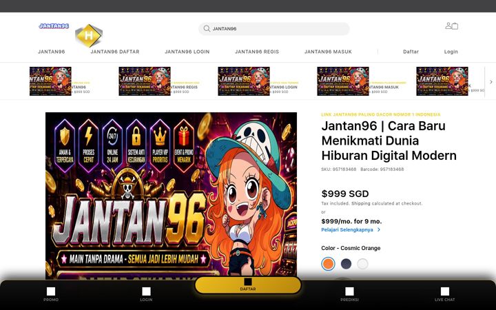Open the JANTAN96 REGIS nav item
496x310 pixels.
tap(257, 52)
